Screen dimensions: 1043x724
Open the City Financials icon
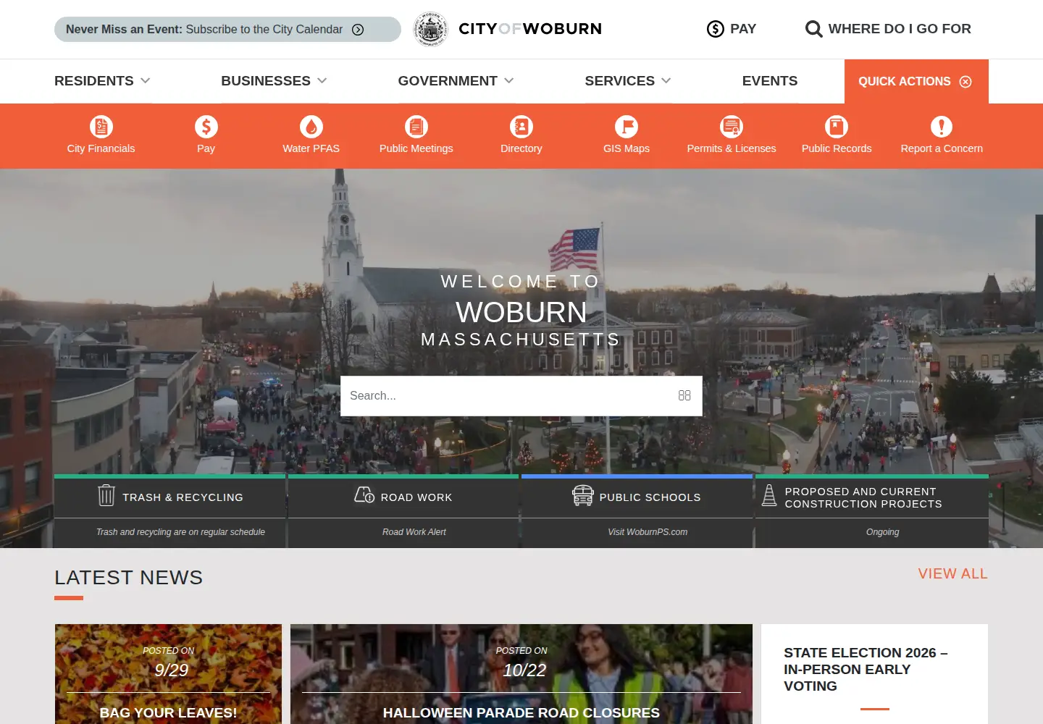coord(101,127)
